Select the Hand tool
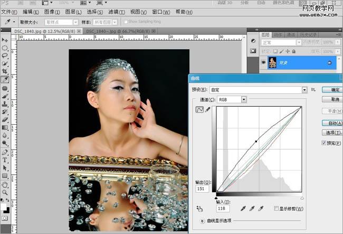 coord(5,184)
